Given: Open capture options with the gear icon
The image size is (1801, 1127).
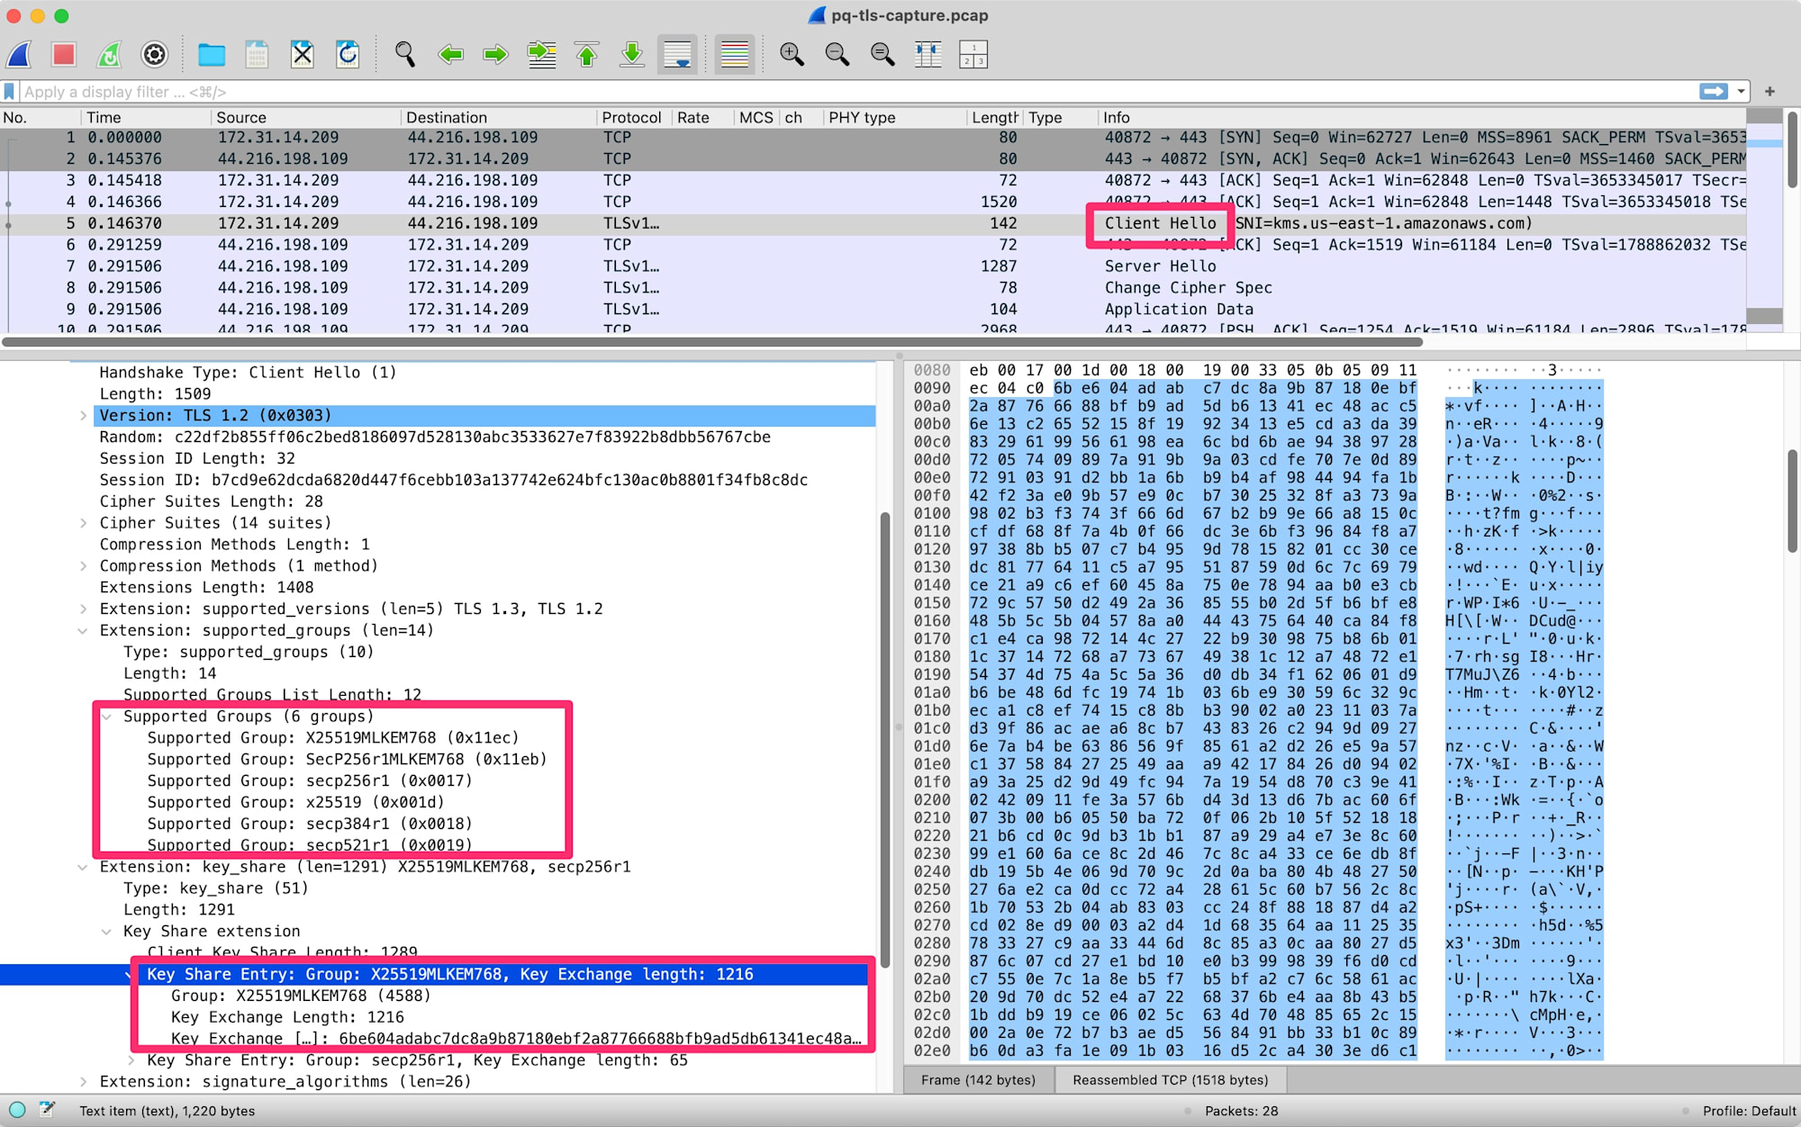Looking at the screenshot, I should pos(155,55).
